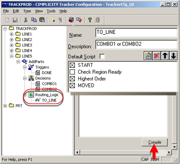
Task: Move item up with the up arrow button
Action: coord(165,55)
